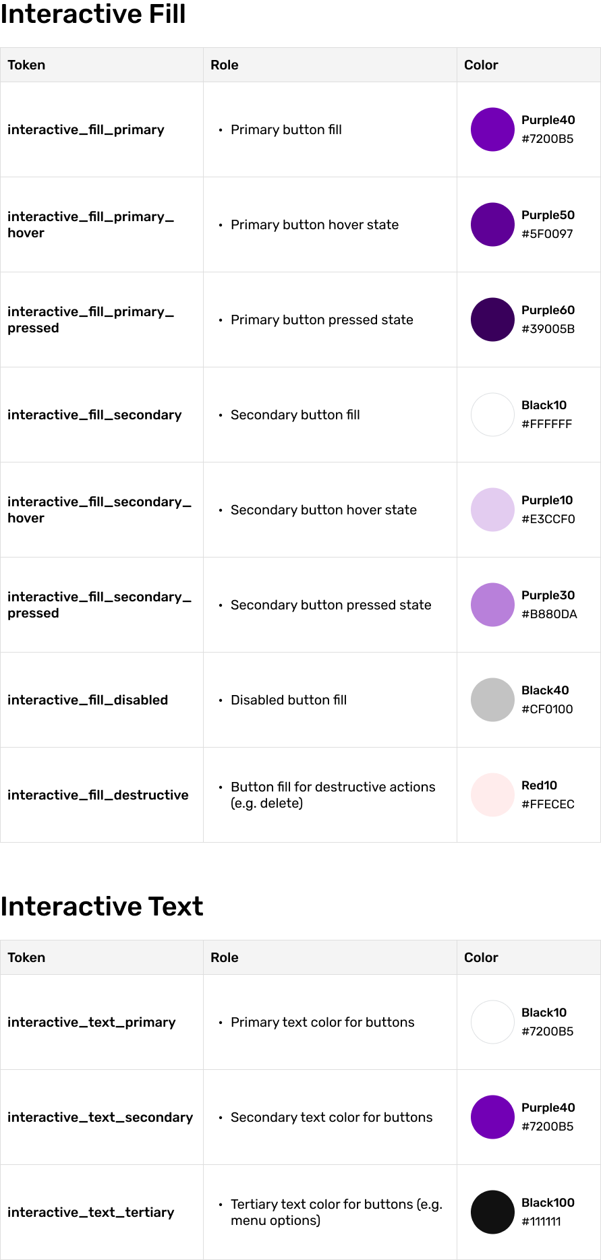Select the 'Disabled button fill' description
This screenshot has width=601, height=1260.
(x=289, y=700)
